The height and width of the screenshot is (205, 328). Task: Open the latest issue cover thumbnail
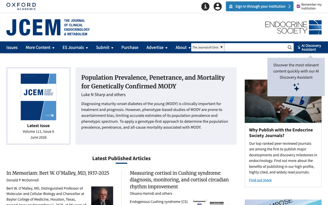tap(38, 97)
